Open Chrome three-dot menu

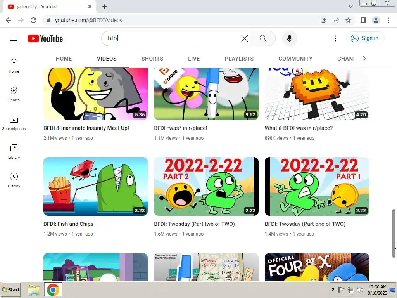pyautogui.click(x=388, y=20)
